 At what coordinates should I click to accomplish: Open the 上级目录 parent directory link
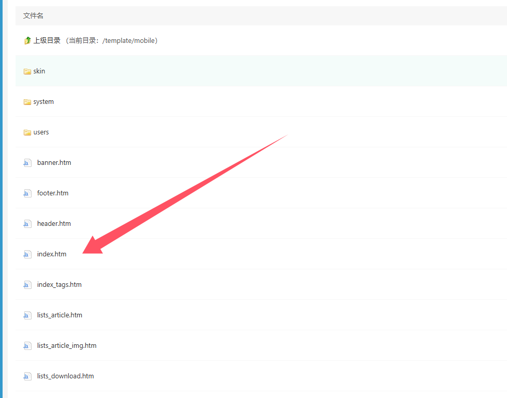[47, 40]
